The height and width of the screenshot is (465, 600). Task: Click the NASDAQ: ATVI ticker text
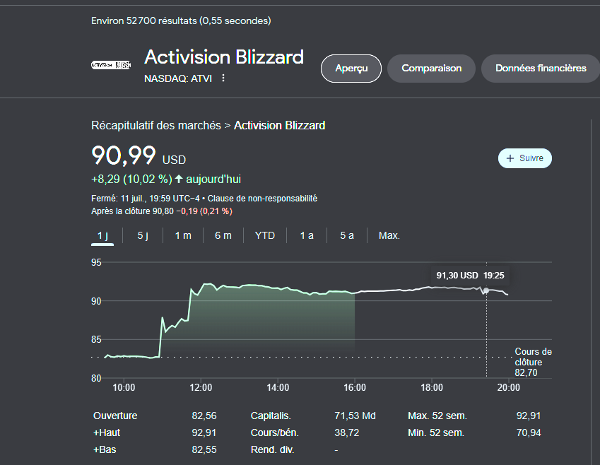[x=178, y=78]
